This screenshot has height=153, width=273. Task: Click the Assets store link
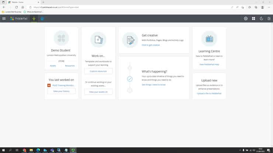[x=53, y=66]
